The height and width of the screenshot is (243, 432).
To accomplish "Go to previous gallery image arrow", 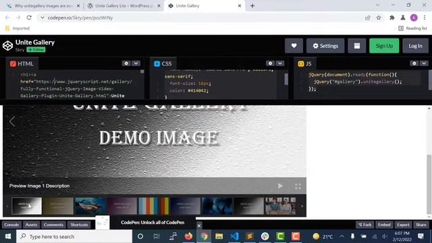I will point(12,122).
